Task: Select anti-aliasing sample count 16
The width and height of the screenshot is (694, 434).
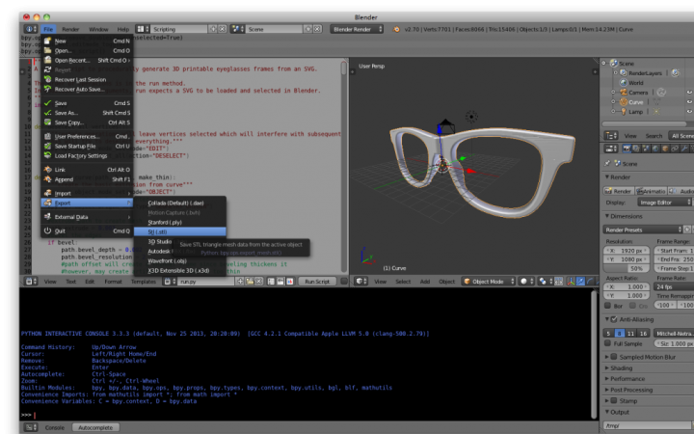Action: pyautogui.click(x=643, y=333)
